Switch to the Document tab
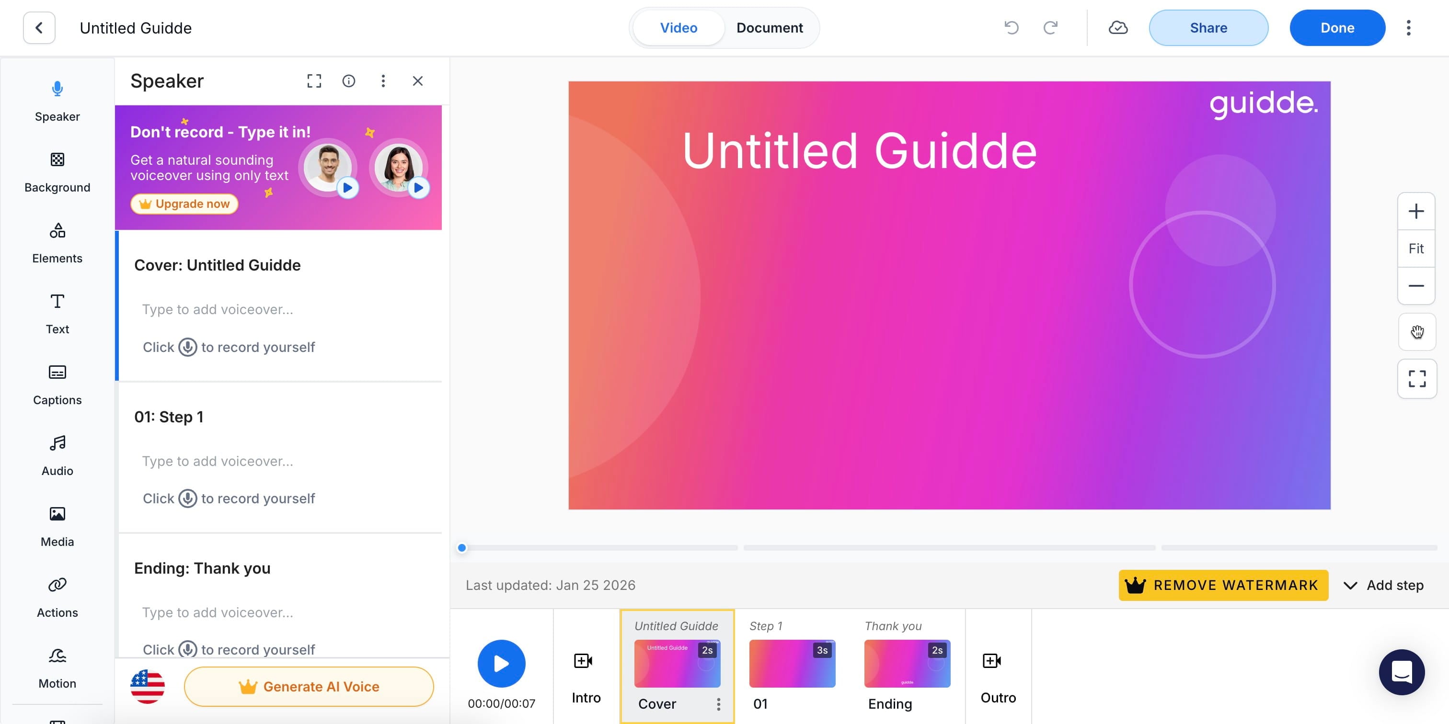Image resolution: width=1449 pixels, height=724 pixels. coord(769,28)
